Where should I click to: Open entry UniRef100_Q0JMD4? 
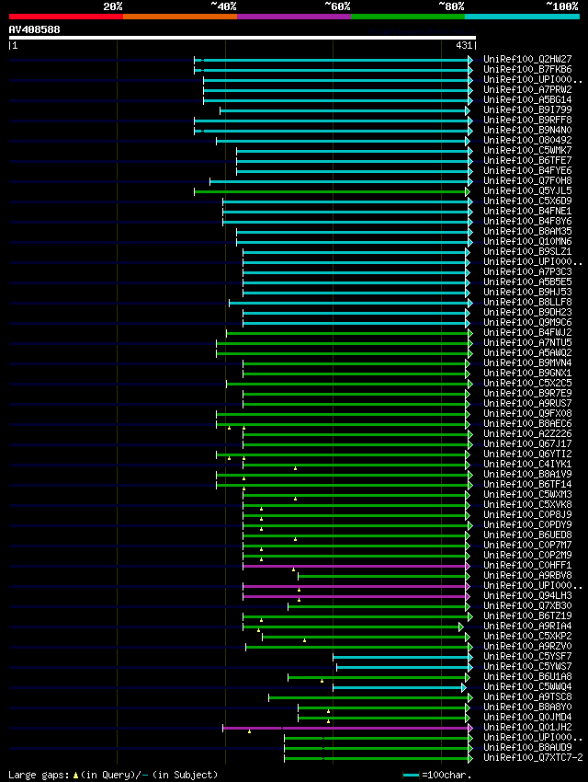click(x=527, y=717)
